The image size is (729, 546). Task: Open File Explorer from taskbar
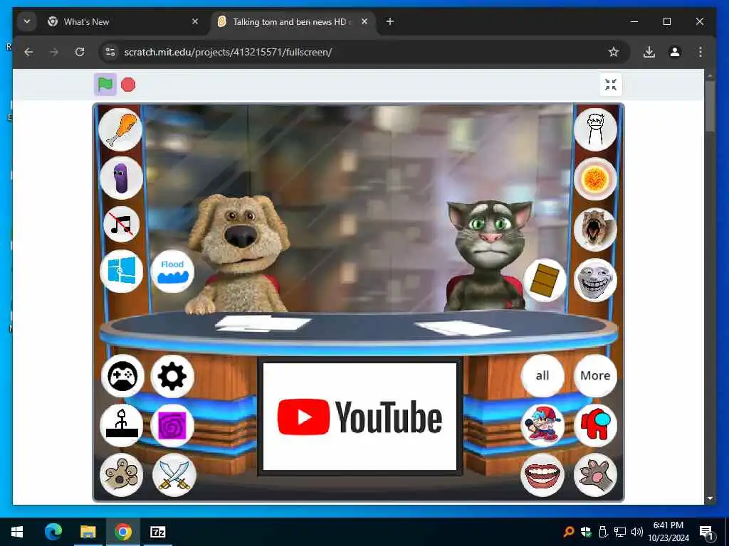click(88, 532)
